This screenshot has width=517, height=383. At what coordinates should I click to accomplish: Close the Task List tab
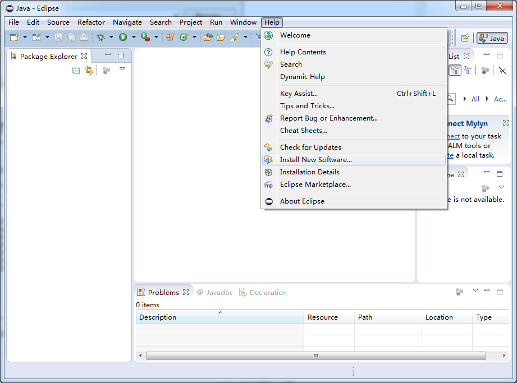coord(466,56)
